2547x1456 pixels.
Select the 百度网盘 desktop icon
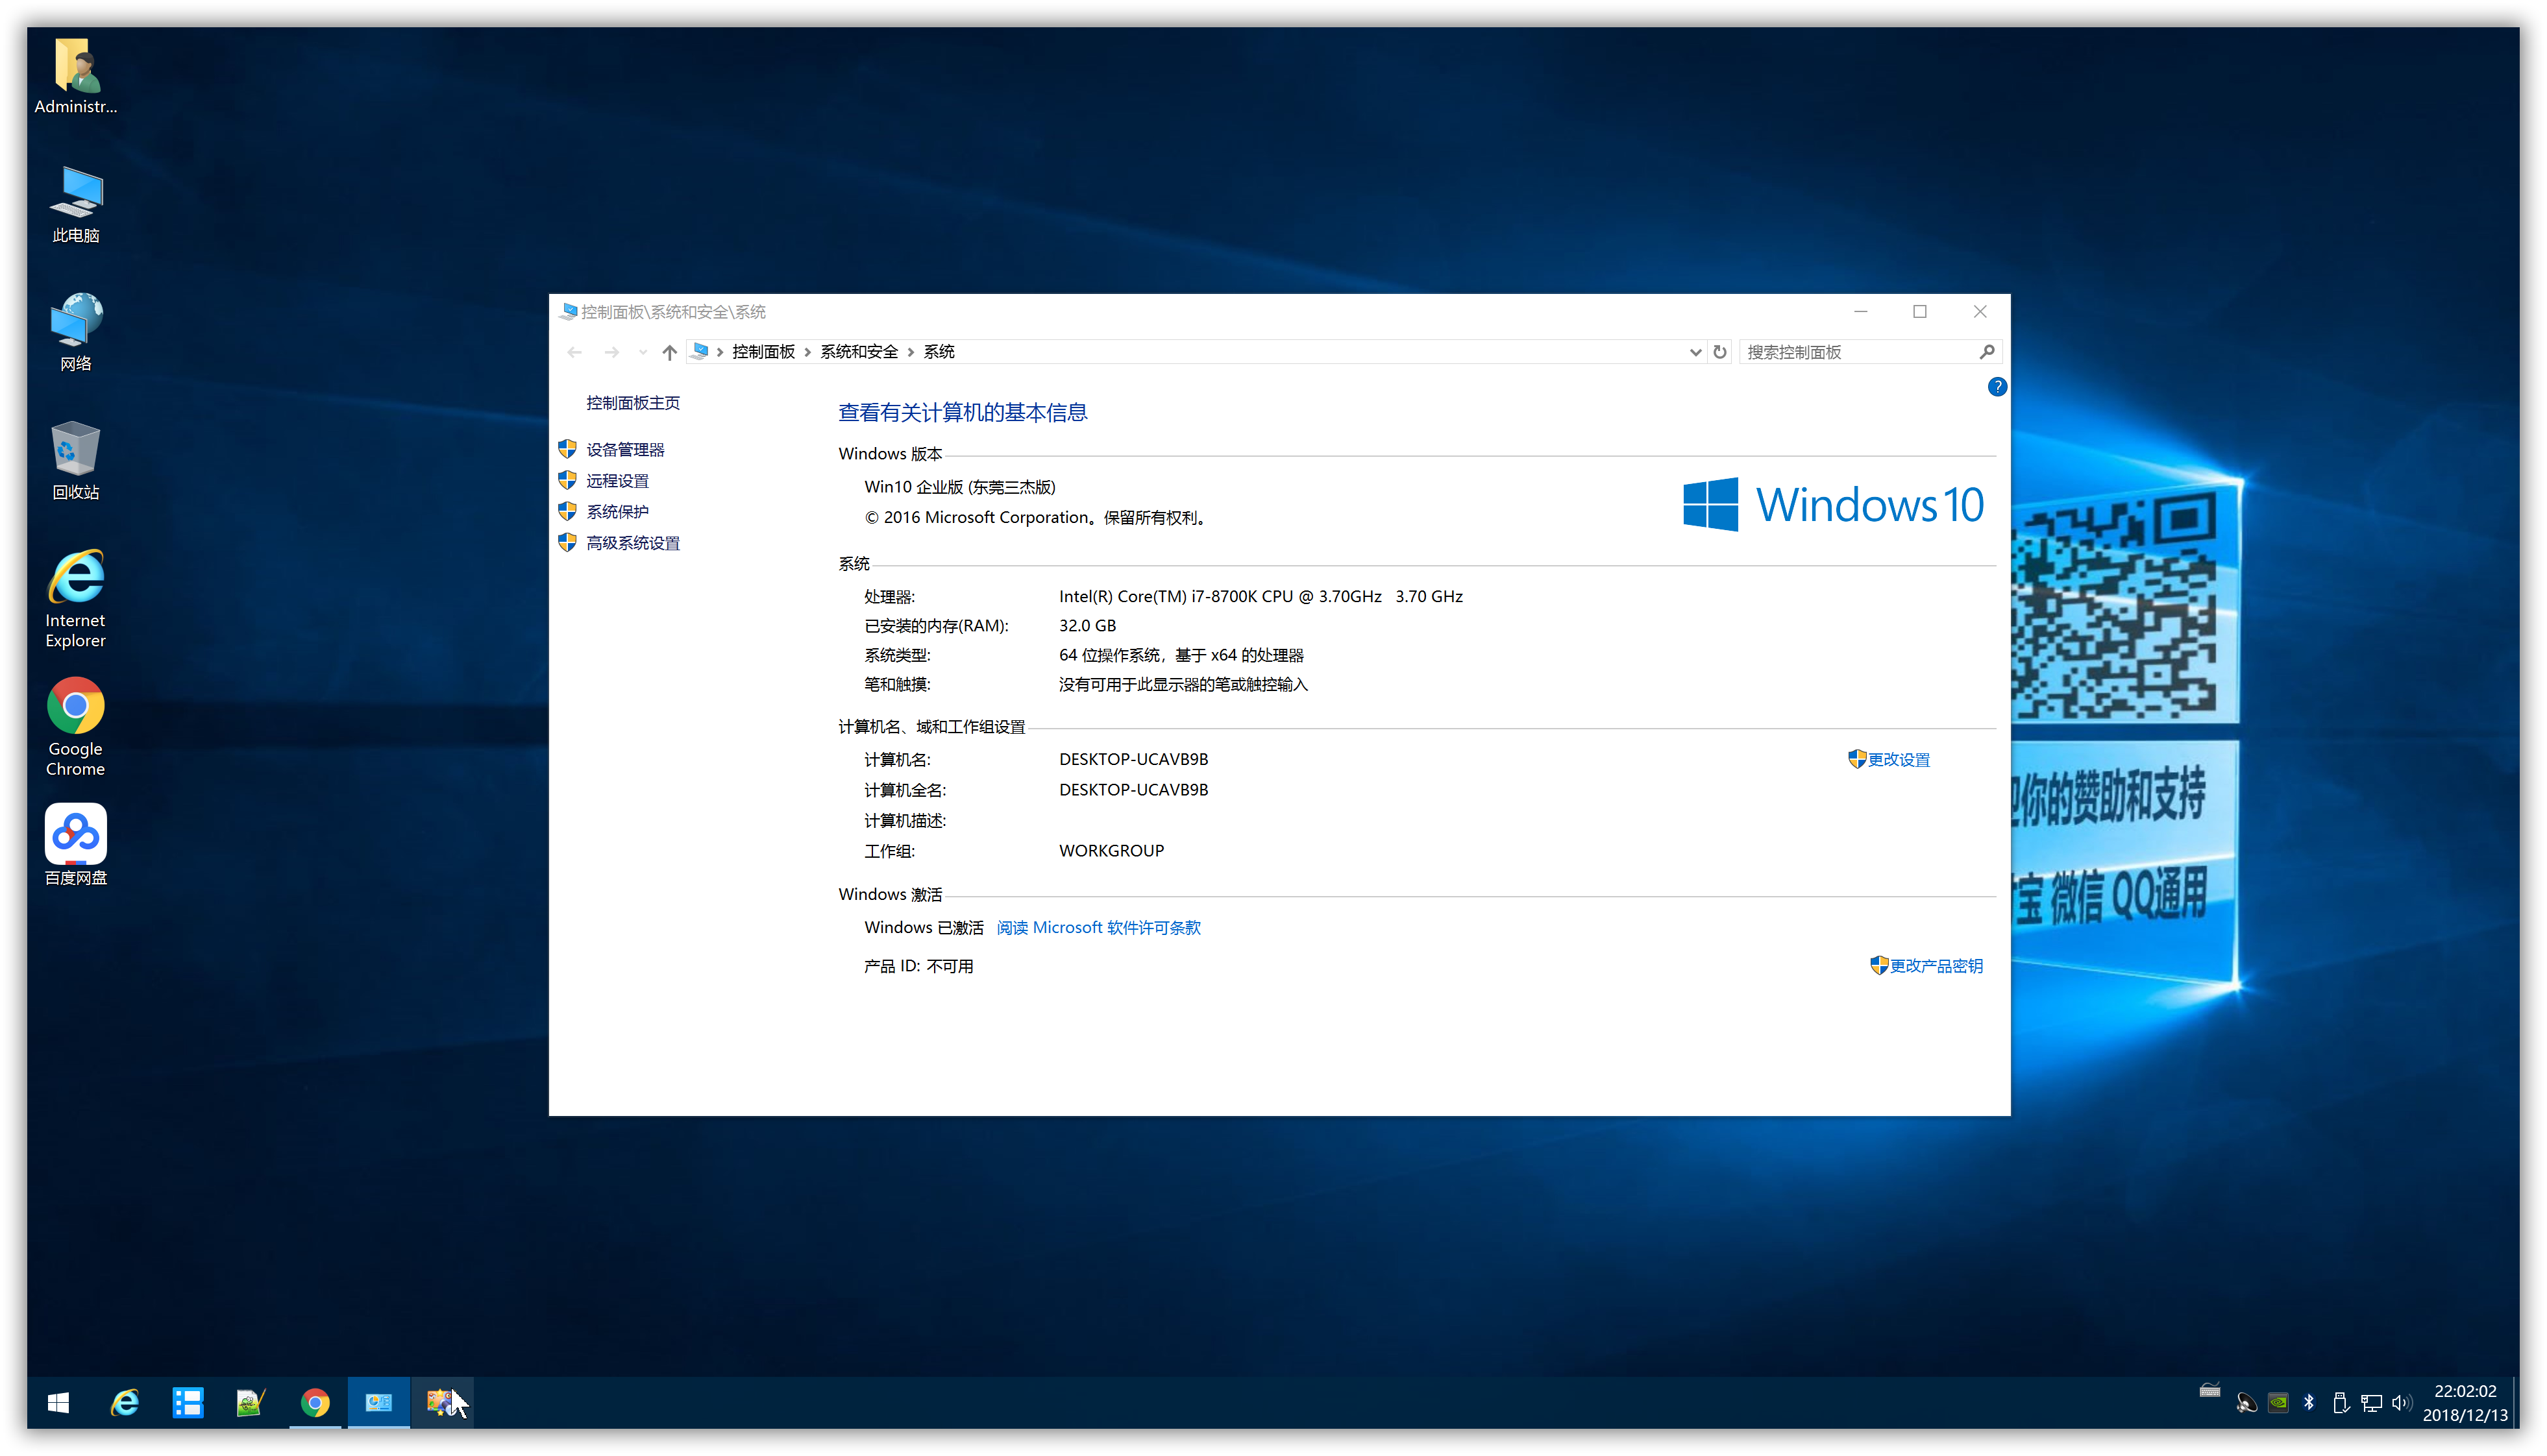coord(75,845)
